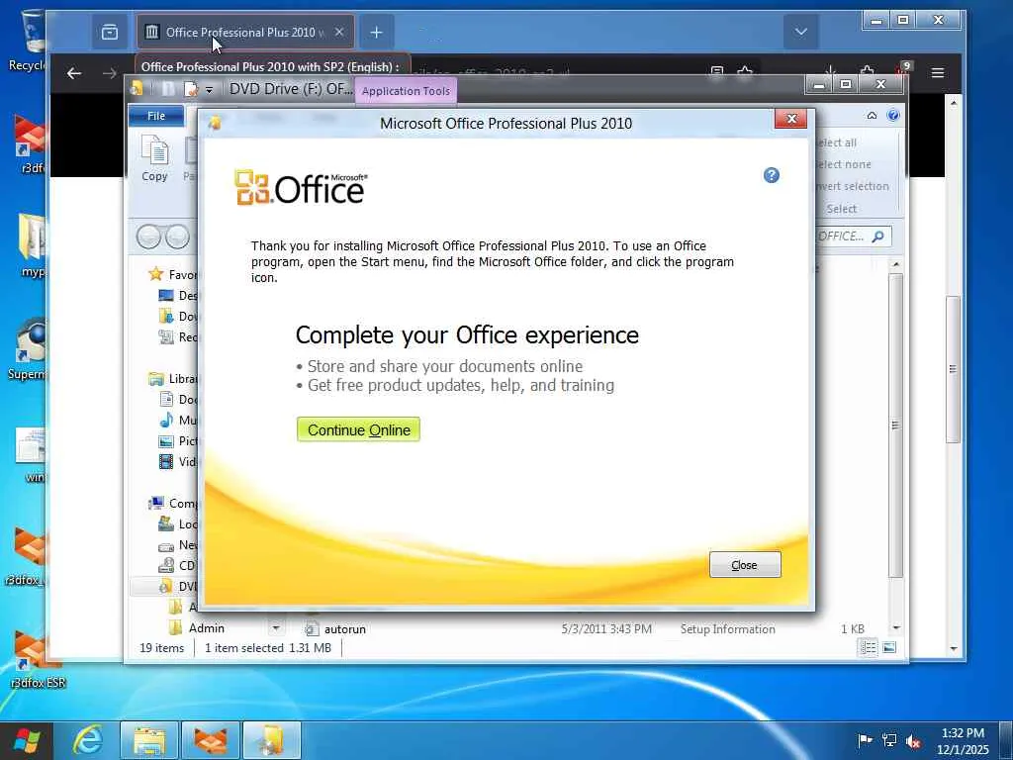The height and width of the screenshot is (760, 1013).
Task: Launch Internet Explorer from taskbar
Action: [87, 740]
